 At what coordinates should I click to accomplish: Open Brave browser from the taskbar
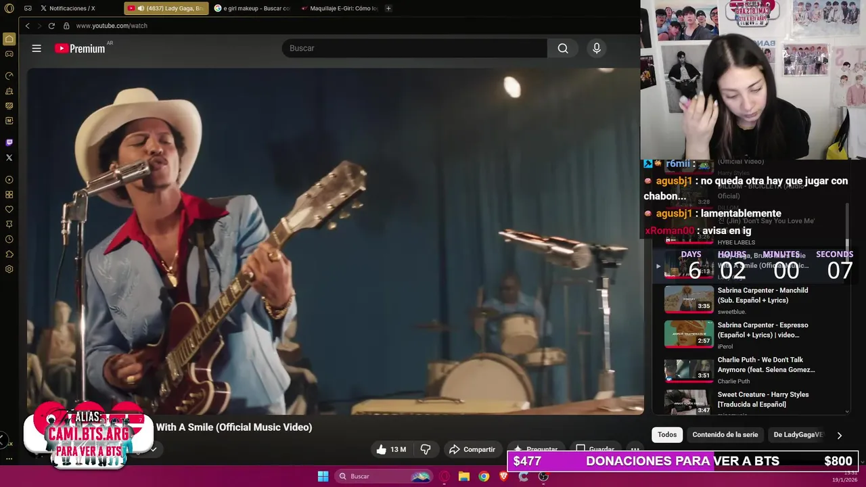pos(503,476)
